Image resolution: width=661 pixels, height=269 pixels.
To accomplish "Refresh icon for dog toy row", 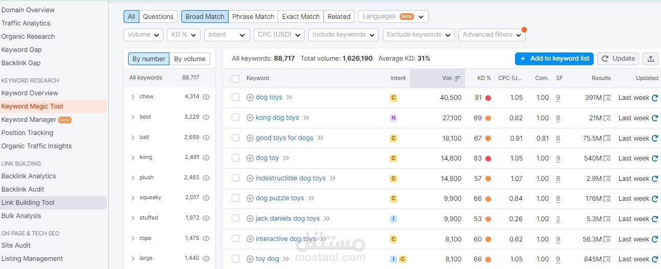I will pos(655,158).
